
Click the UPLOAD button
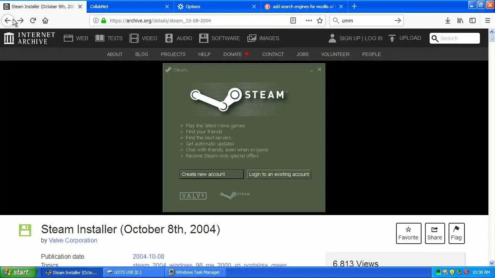[405, 38]
